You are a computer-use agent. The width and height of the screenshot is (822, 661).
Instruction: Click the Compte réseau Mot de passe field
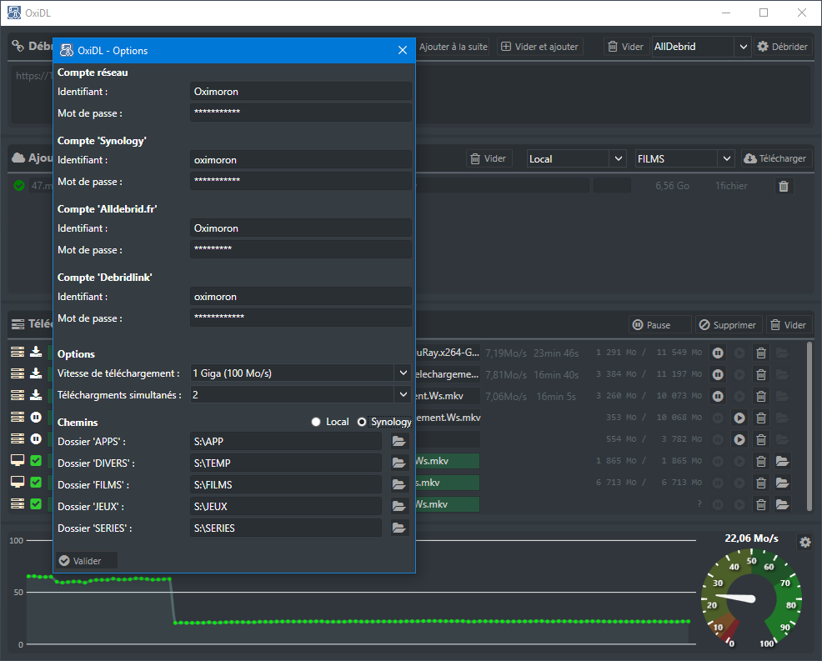(300, 113)
